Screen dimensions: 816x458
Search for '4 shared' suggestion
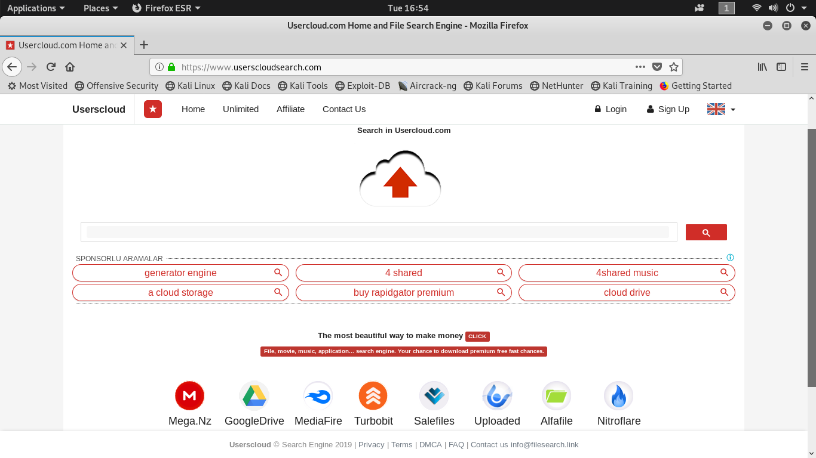(x=404, y=273)
